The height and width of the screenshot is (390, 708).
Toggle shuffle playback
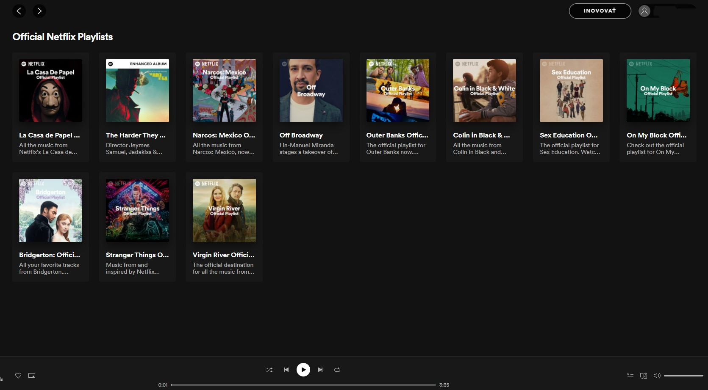[x=269, y=370]
